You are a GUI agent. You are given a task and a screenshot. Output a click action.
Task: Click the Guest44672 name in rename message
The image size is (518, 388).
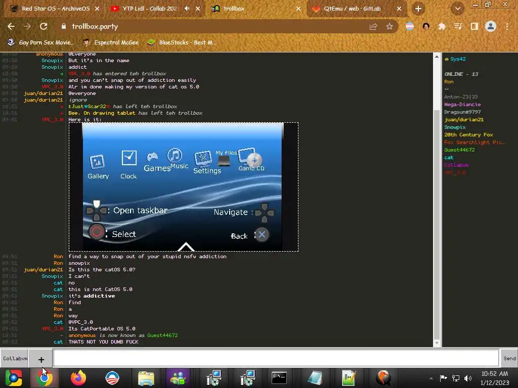click(x=162, y=335)
